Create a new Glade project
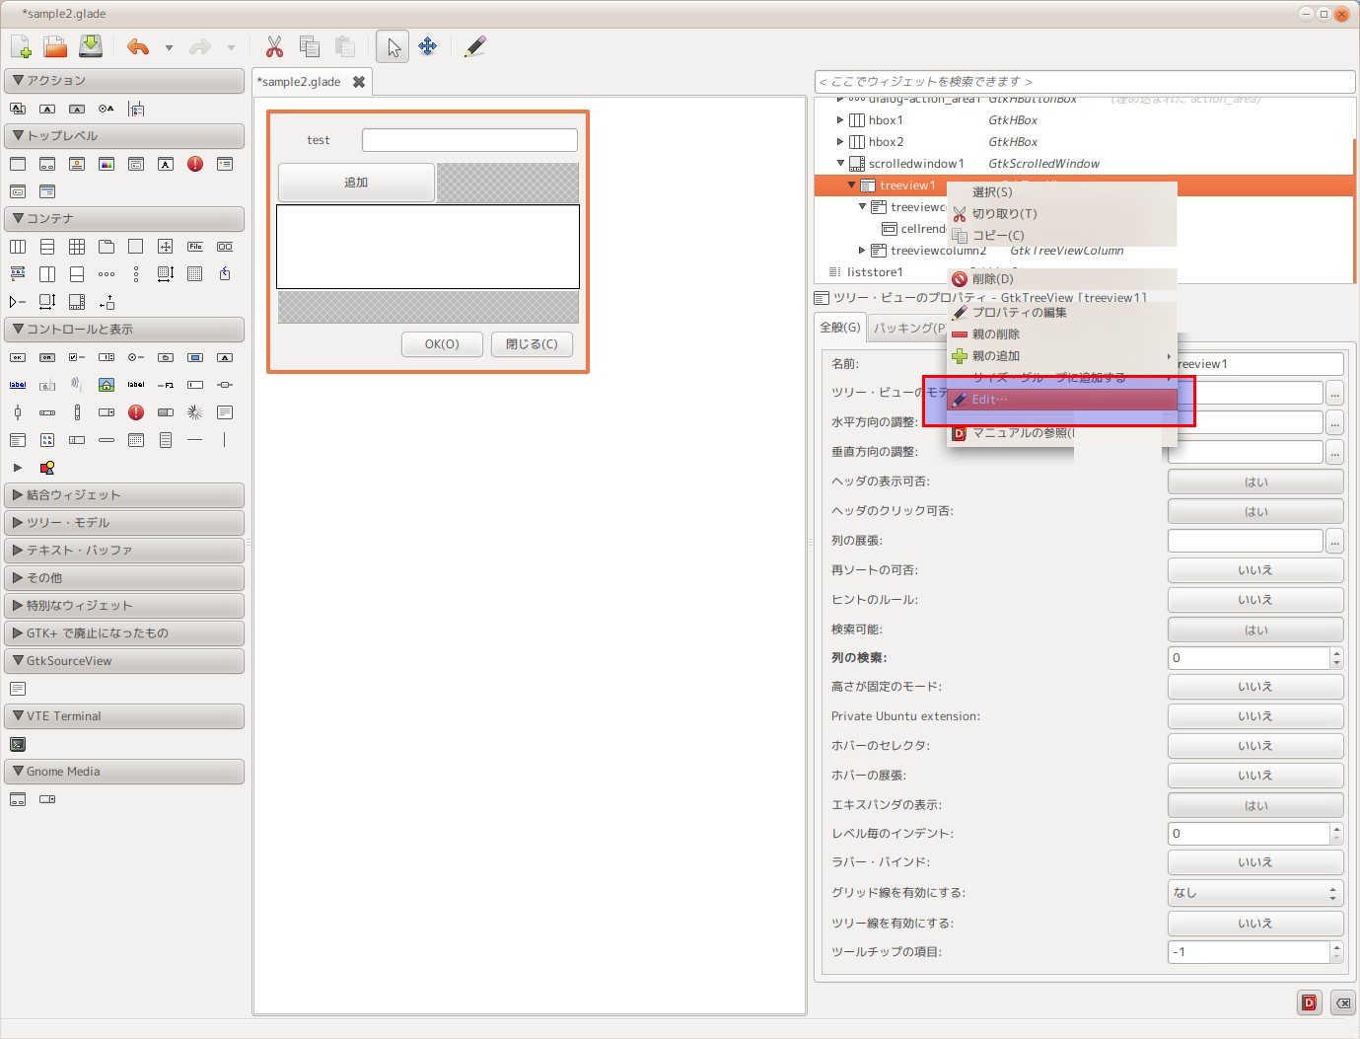The height and width of the screenshot is (1039, 1360). pyautogui.click(x=20, y=45)
